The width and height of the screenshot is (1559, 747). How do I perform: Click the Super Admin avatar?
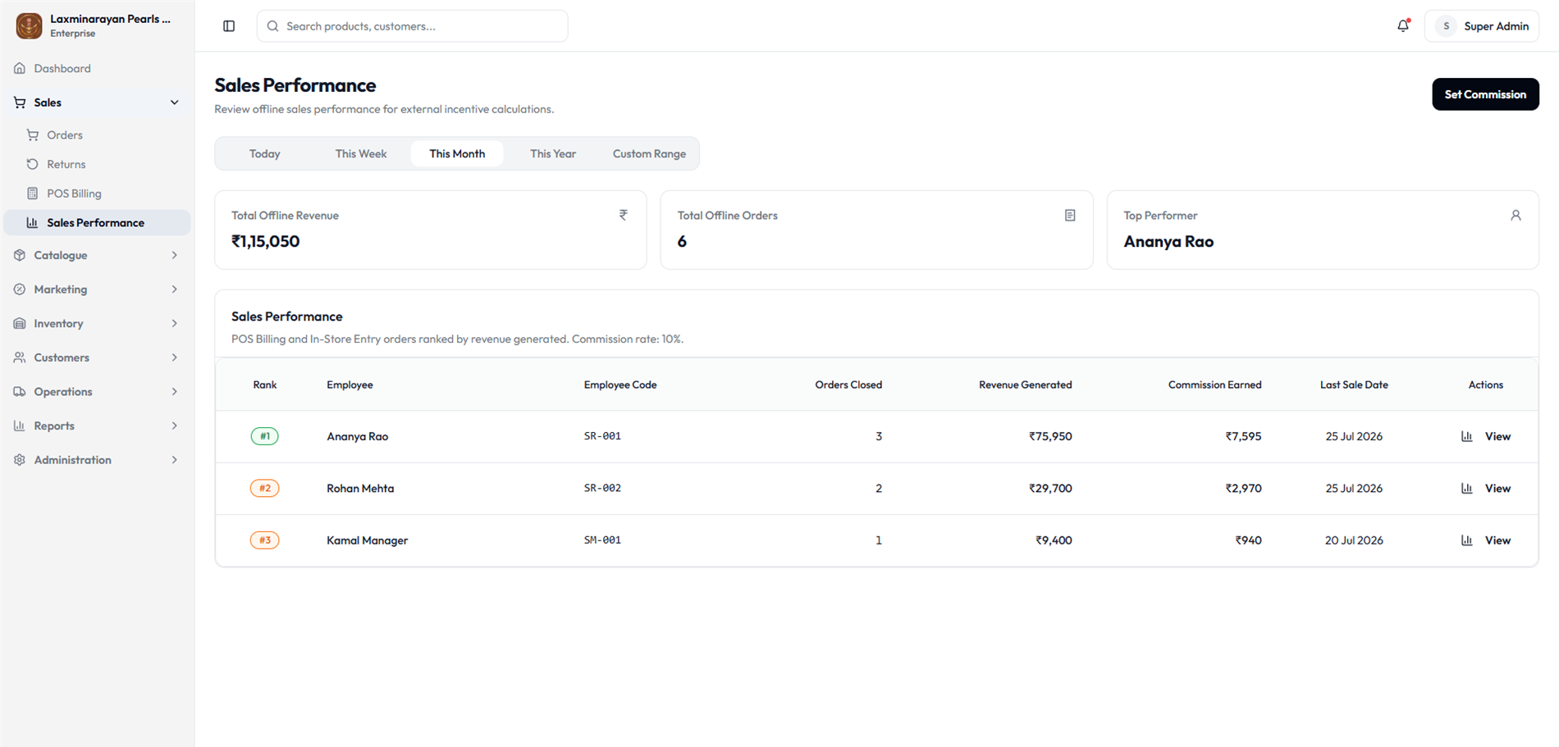(1446, 26)
